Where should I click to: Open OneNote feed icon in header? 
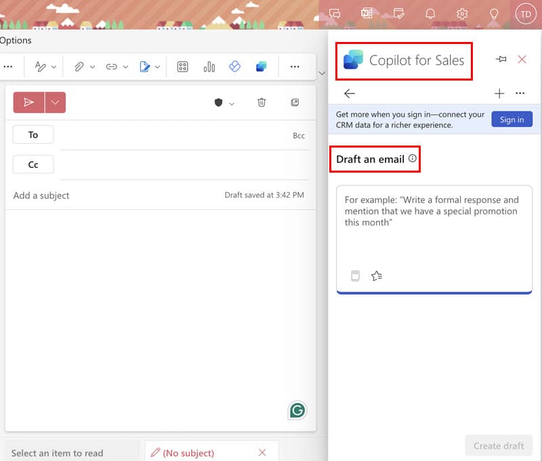pos(367,14)
